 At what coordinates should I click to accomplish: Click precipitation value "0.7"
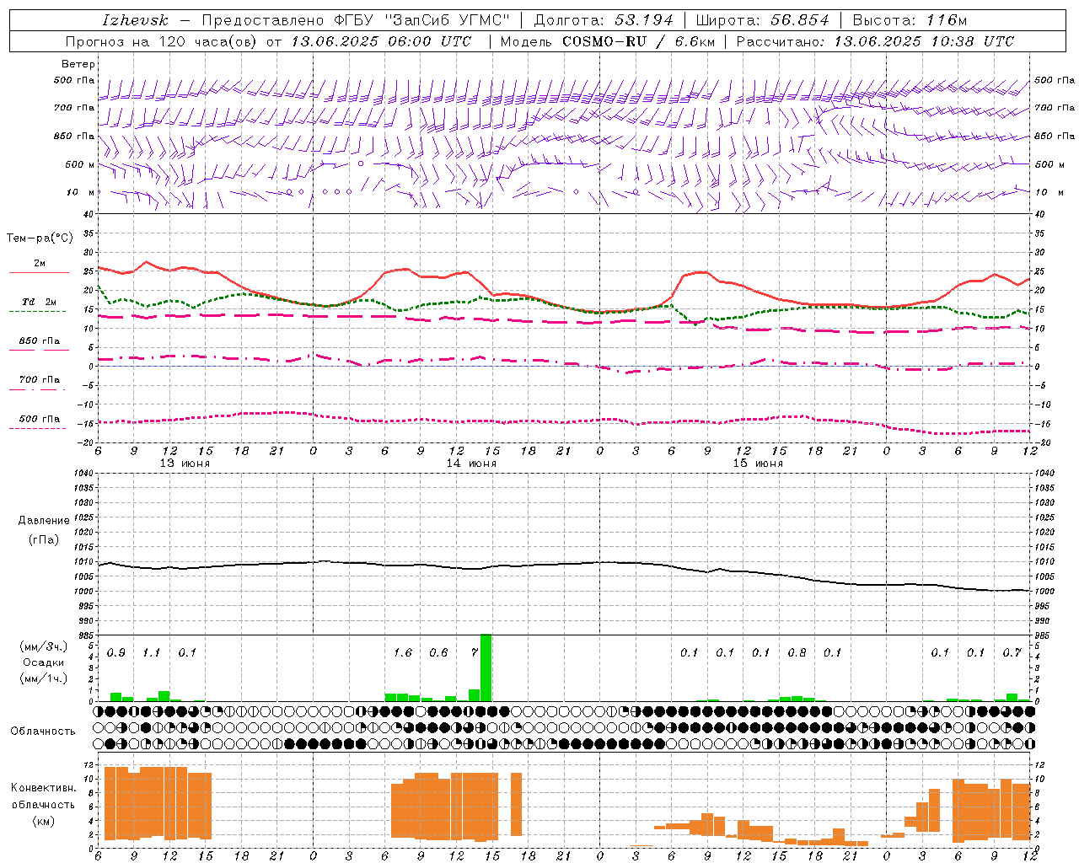click(1012, 653)
